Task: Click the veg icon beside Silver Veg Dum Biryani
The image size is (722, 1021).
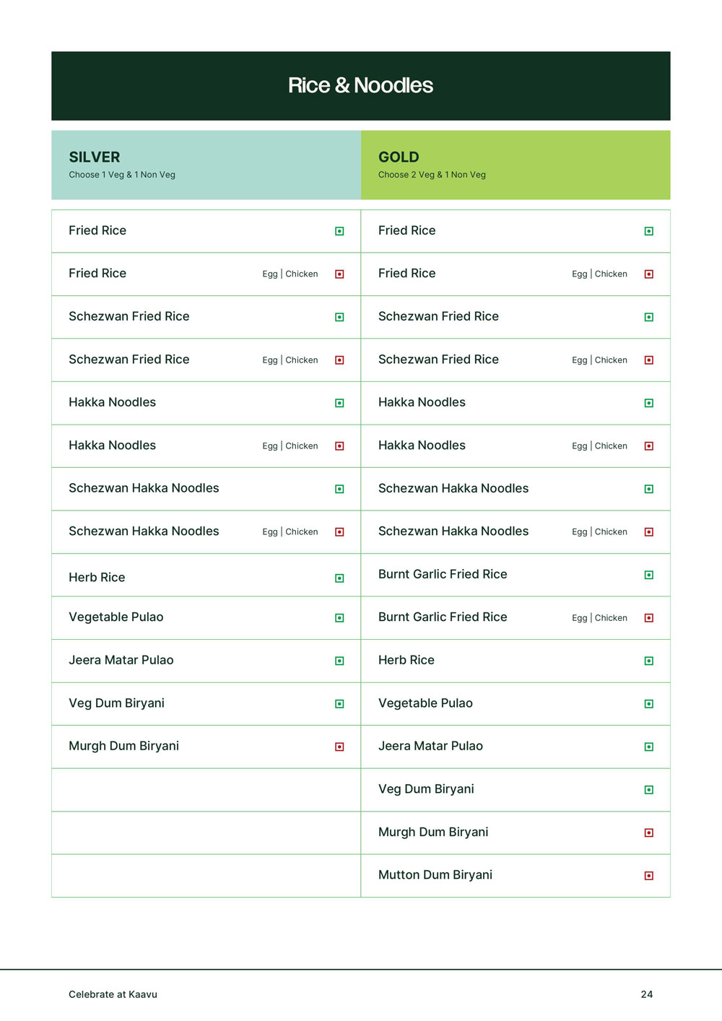Action: click(339, 704)
